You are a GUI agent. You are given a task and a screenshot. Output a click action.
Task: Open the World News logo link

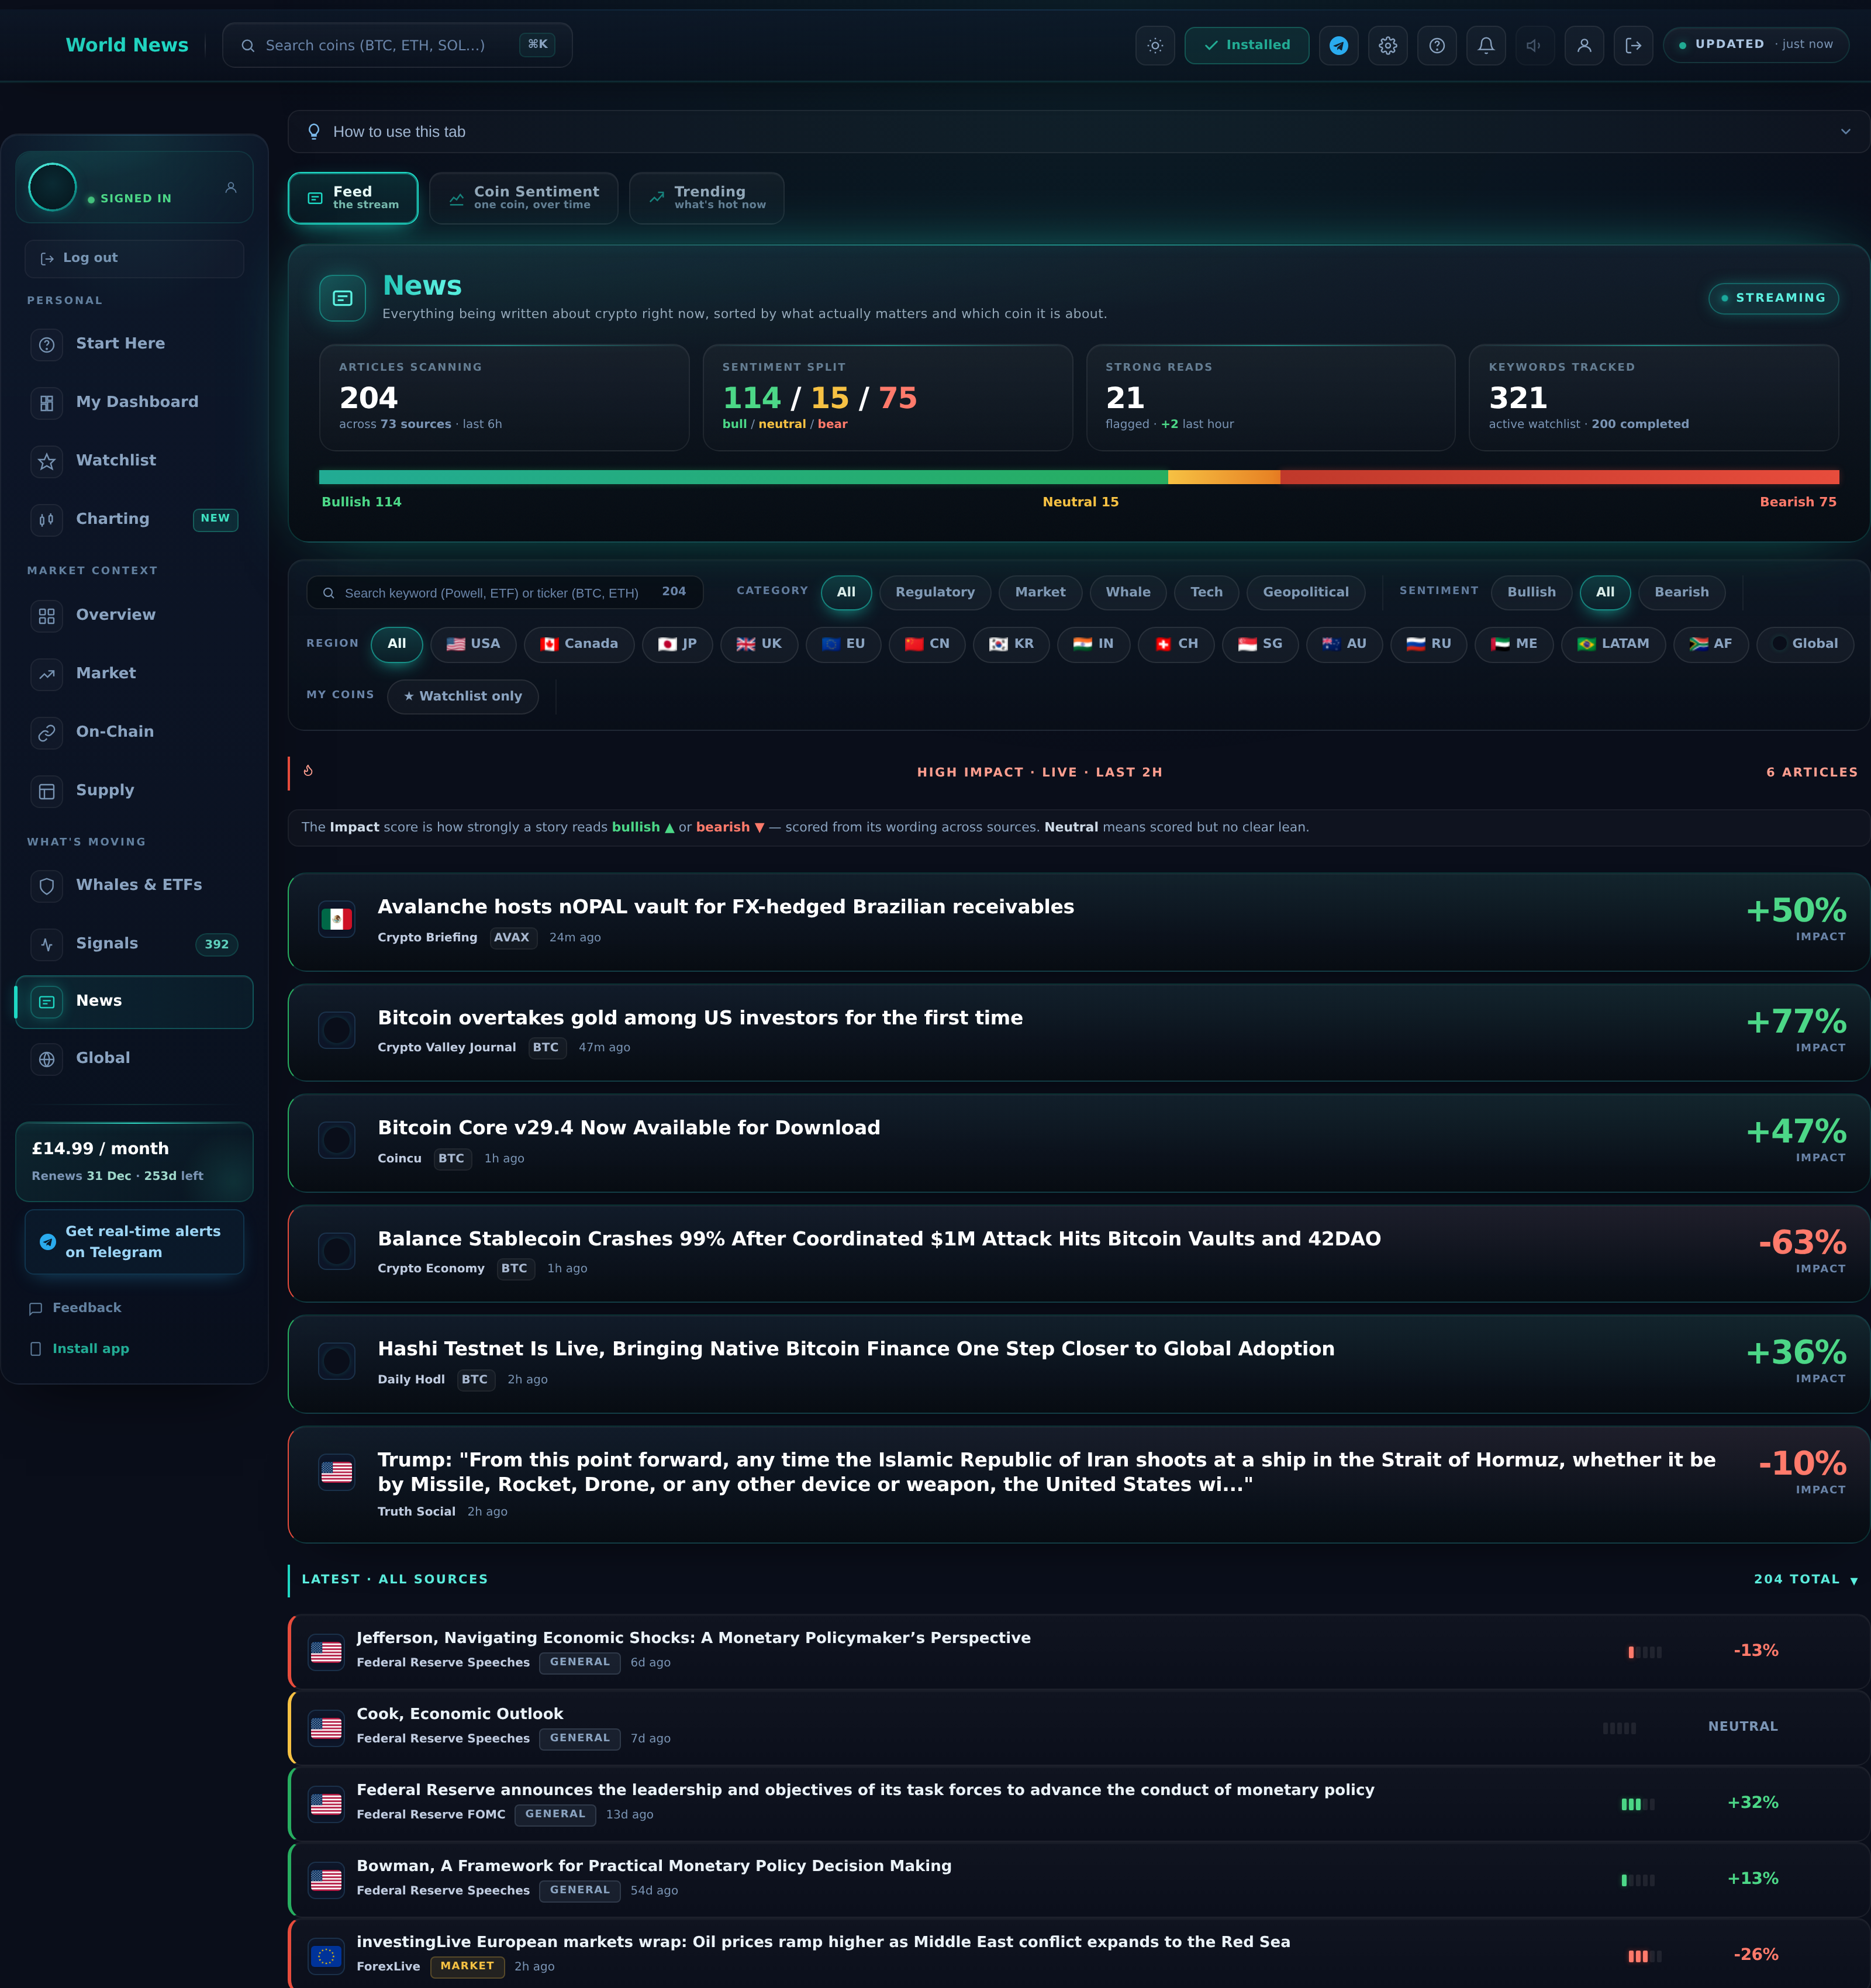coord(127,45)
